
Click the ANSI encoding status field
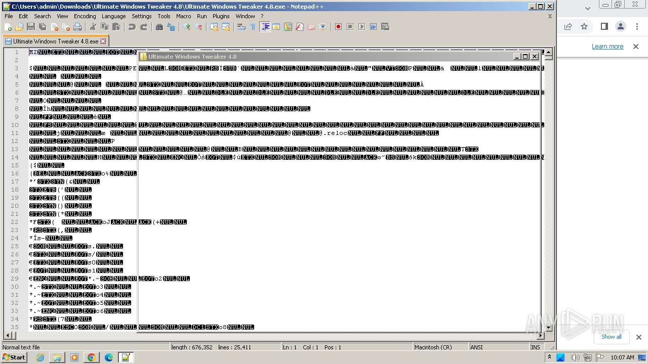tap(498, 347)
